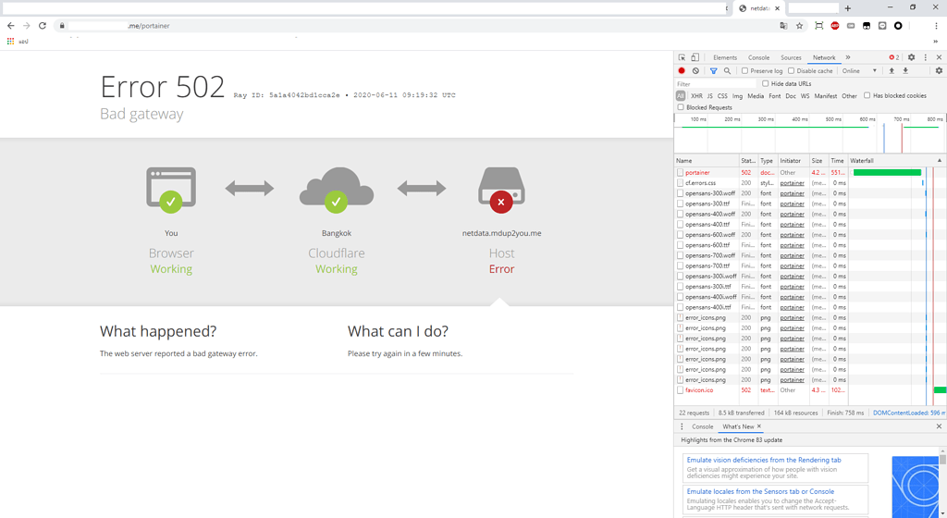Open the Chrome three-dot menu
The width and height of the screenshot is (947, 518).
coord(936,25)
